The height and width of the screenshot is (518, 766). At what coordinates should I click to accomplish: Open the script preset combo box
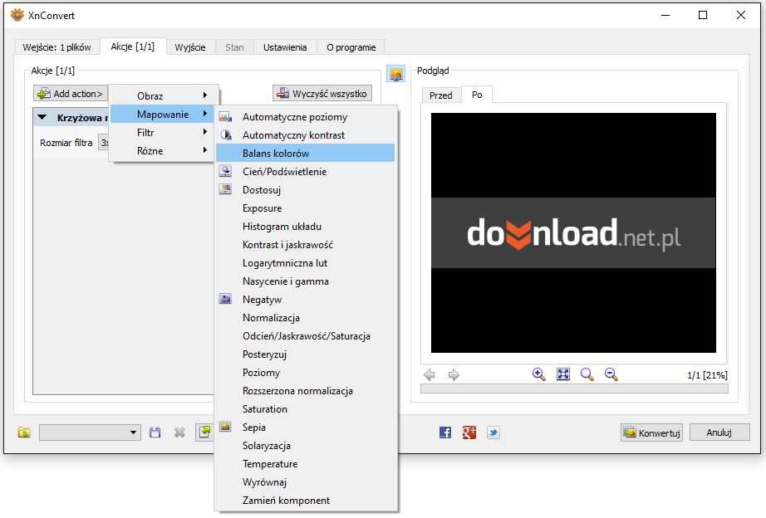click(x=90, y=432)
